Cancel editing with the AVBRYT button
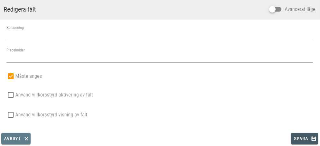320x146 pixels. point(16,139)
